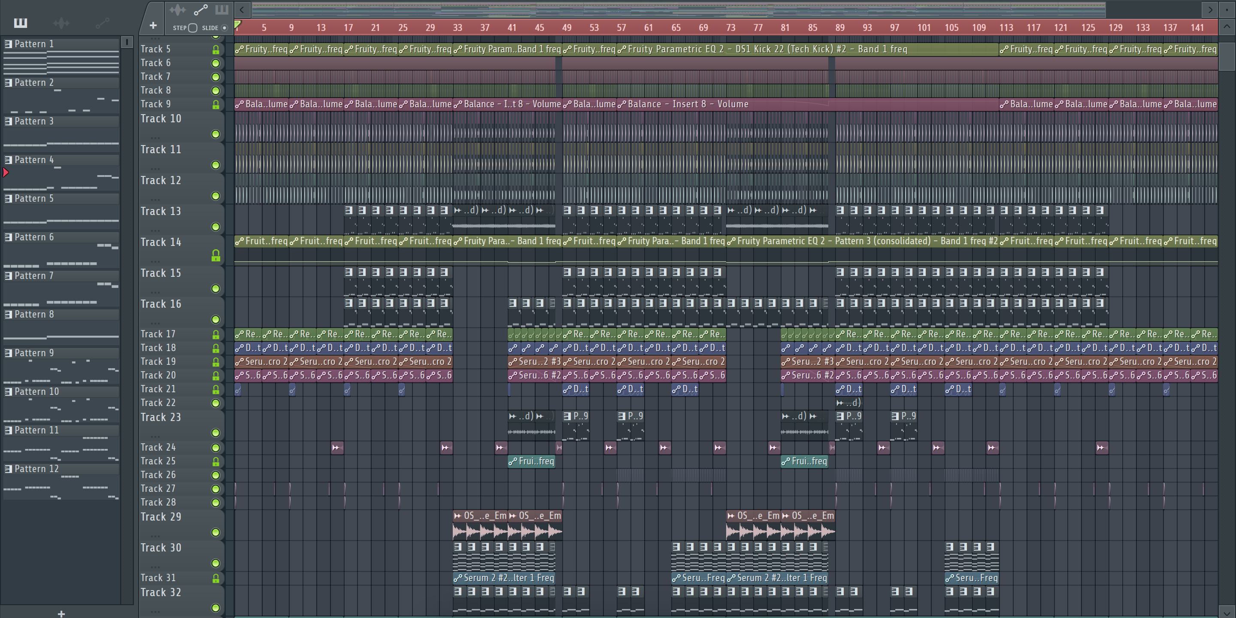Select first 'OS_..e_Em' audio clip on Track 29
Screen dimensions: 1236x618
(x=480, y=524)
